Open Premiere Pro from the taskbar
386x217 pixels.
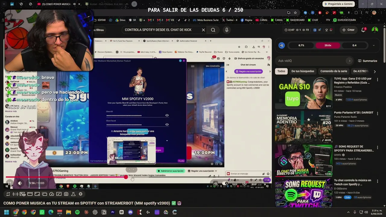point(113,212)
